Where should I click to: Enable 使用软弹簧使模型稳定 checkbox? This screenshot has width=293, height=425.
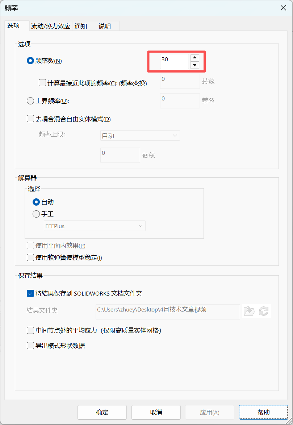[x=30, y=258]
